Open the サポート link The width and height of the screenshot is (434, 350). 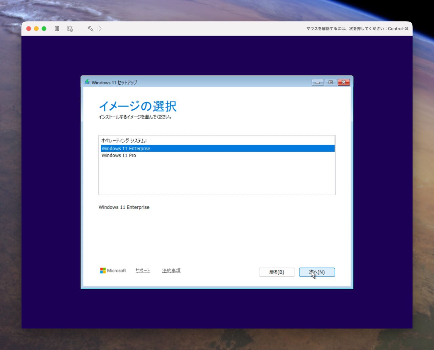[143, 270]
